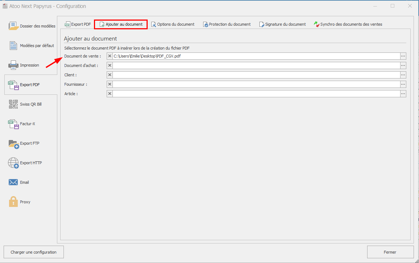Clear the Document de vente file path
The image size is (419, 263).
click(x=110, y=56)
